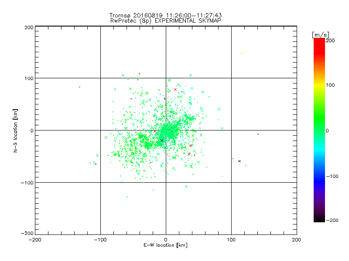The height and width of the screenshot is (261, 349).
Task: Click the x-axis tick label "0"
Action: [166, 240]
